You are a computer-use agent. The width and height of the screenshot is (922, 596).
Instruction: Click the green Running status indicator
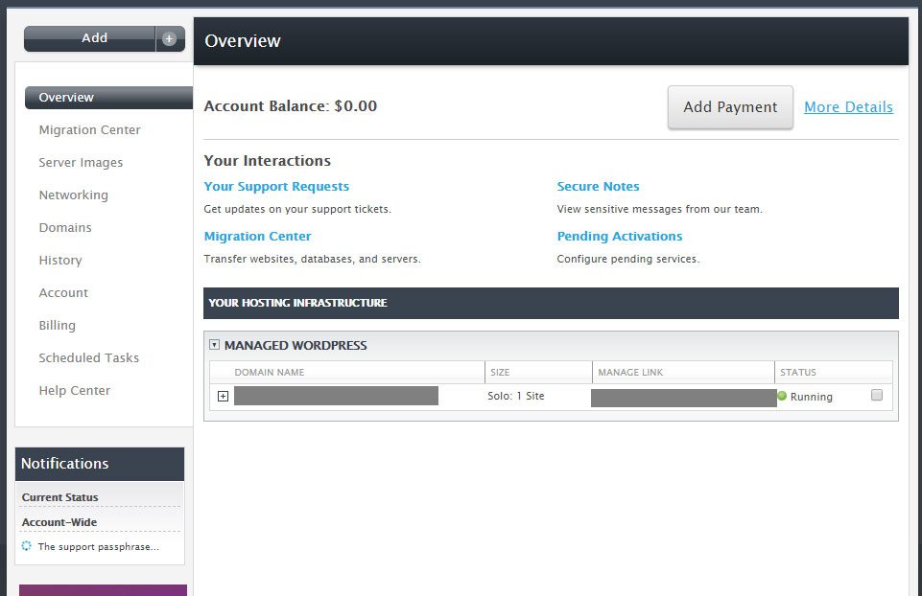pyautogui.click(x=782, y=397)
